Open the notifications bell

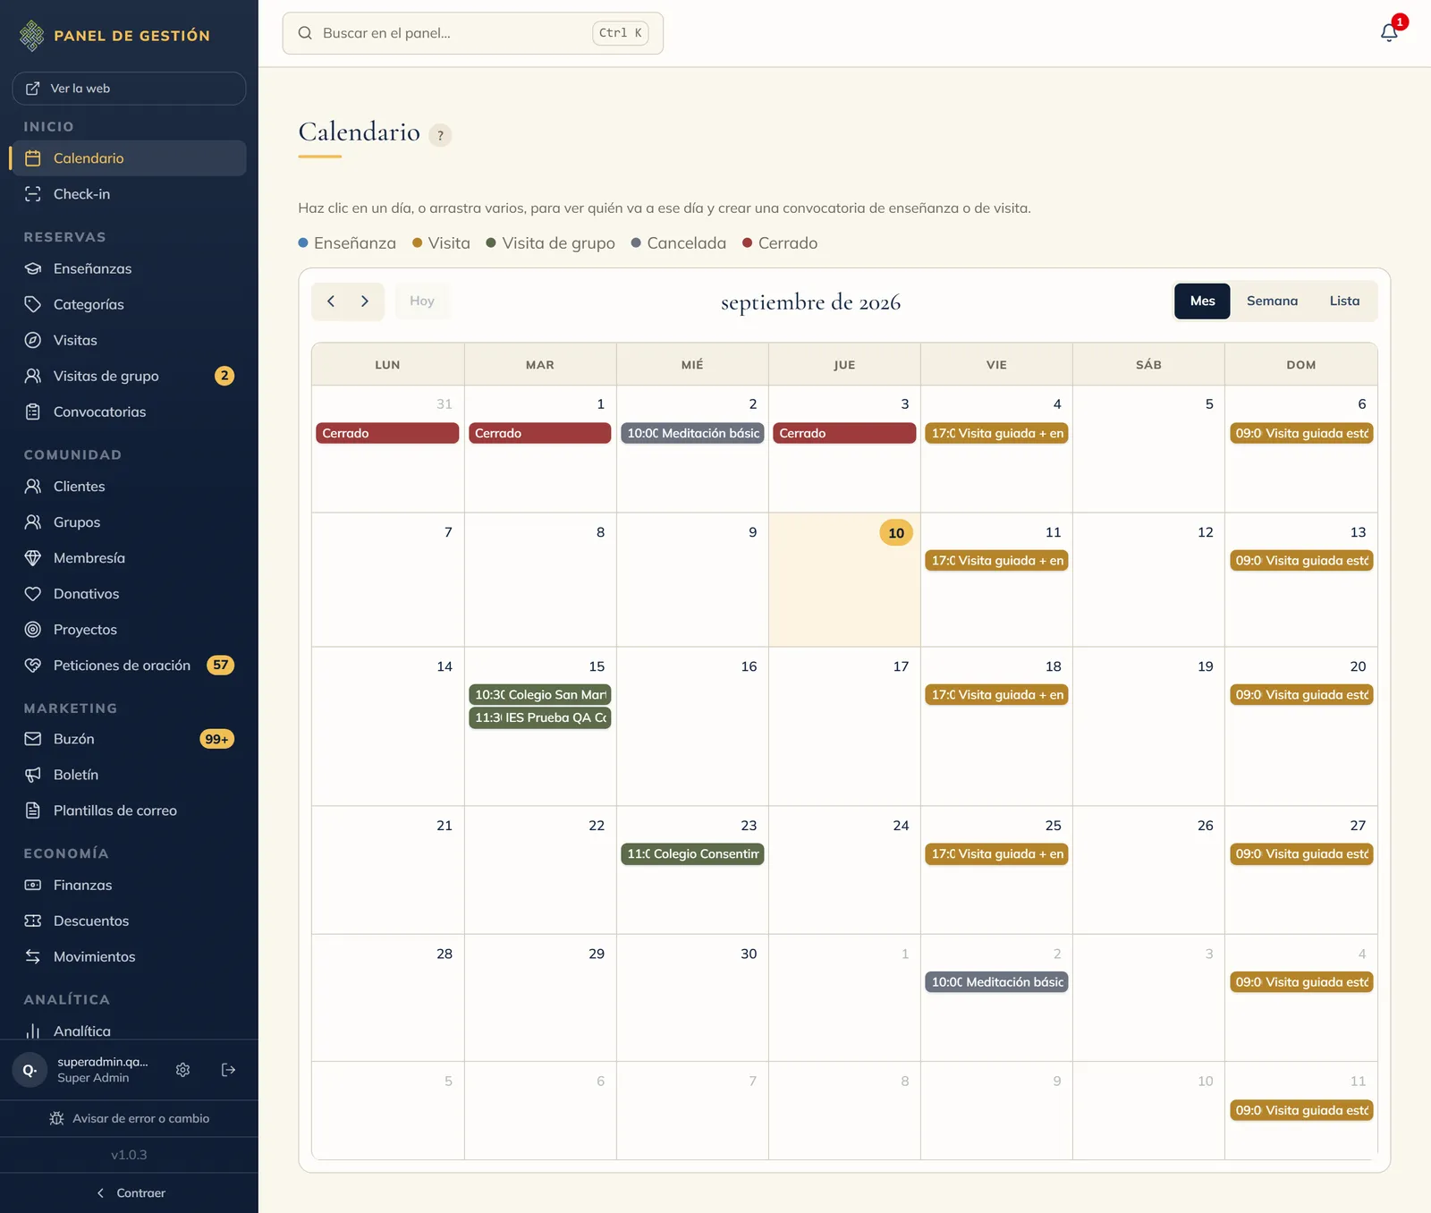click(1389, 33)
